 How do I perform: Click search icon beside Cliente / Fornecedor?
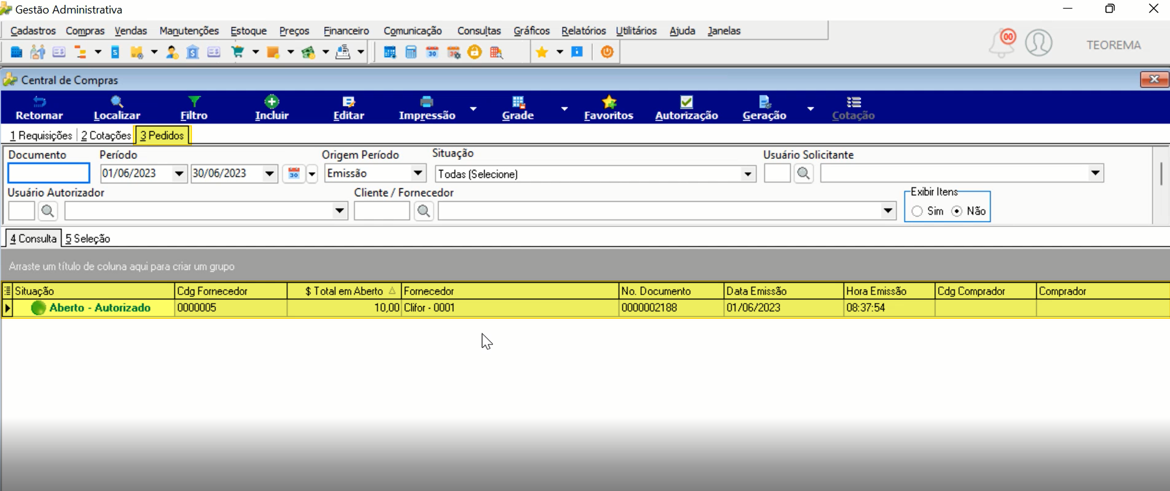tap(424, 211)
